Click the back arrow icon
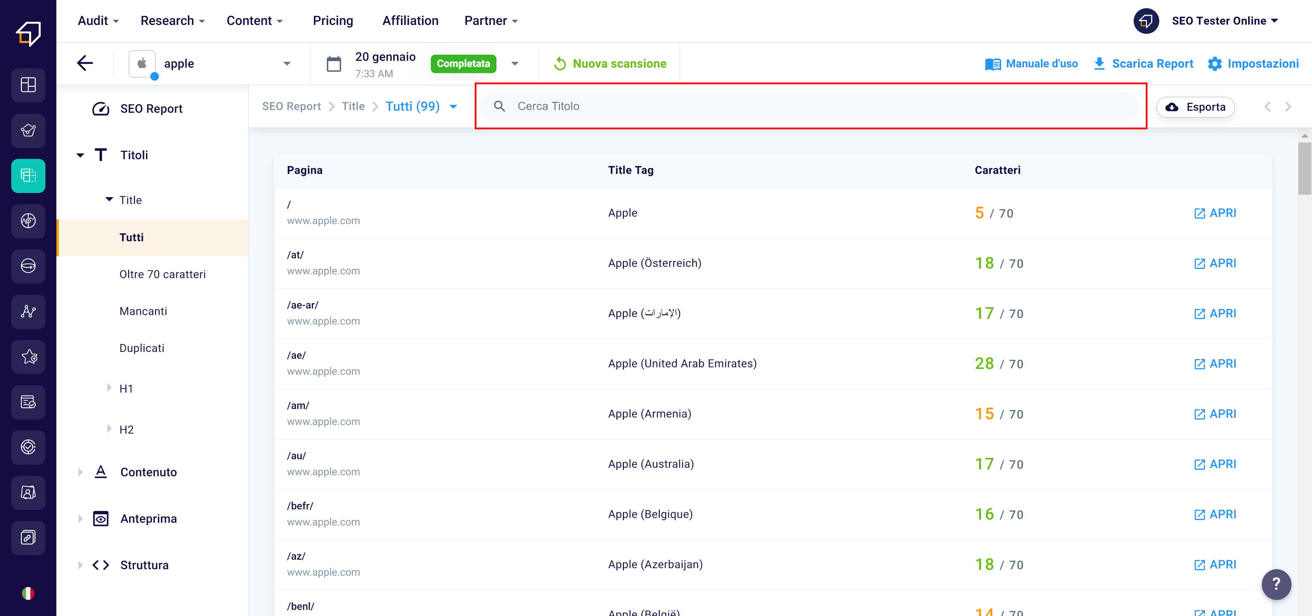Image resolution: width=1312 pixels, height=616 pixels. tap(85, 63)
